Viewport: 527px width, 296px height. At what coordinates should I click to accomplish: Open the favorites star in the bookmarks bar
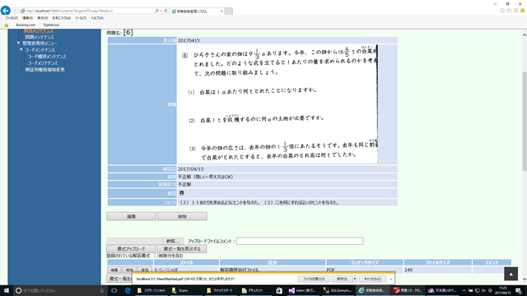point(6,25)
